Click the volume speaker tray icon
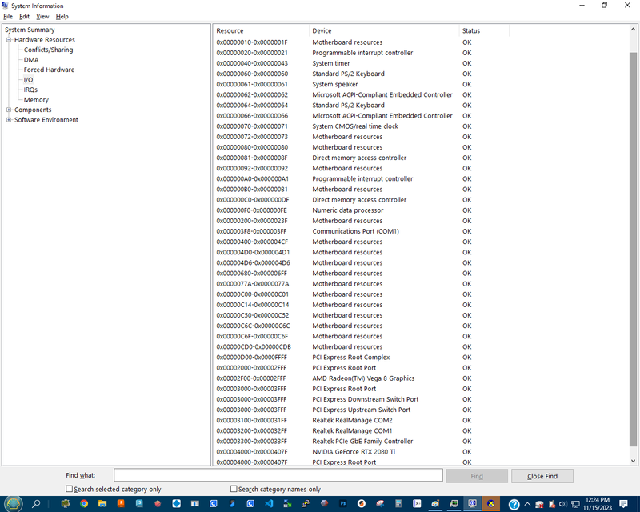Image resolution: width=640 pixels, height=512 pixels. point(563,504)
